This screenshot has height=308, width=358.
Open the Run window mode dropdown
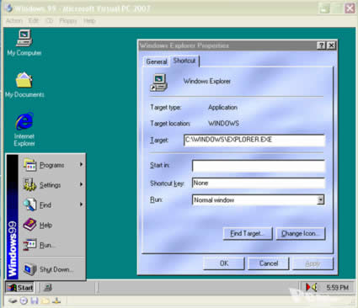click(x=320, y=200)
